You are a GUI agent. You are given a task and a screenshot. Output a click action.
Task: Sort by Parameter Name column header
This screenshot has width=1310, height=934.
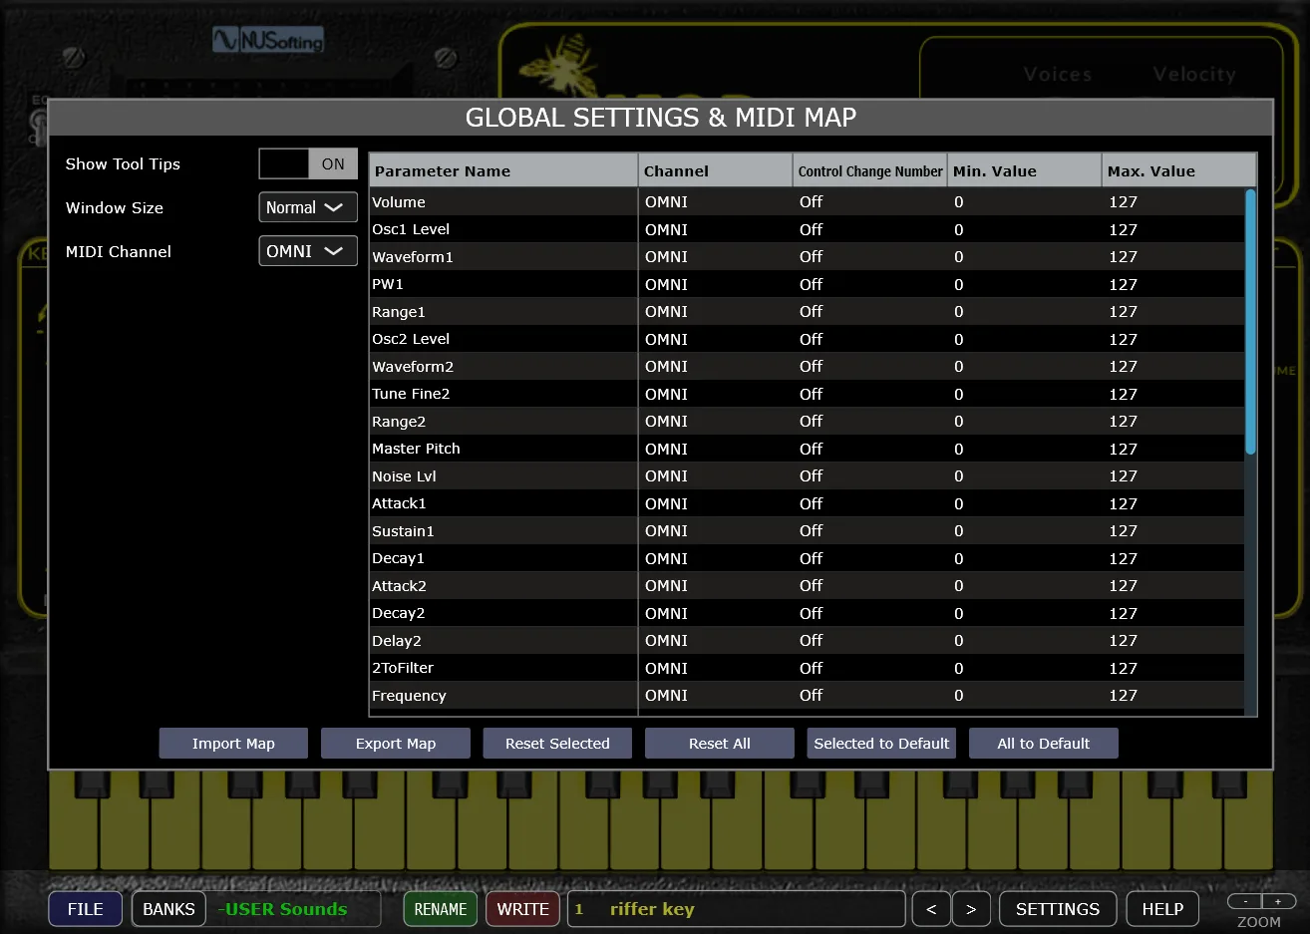(503, 170)
